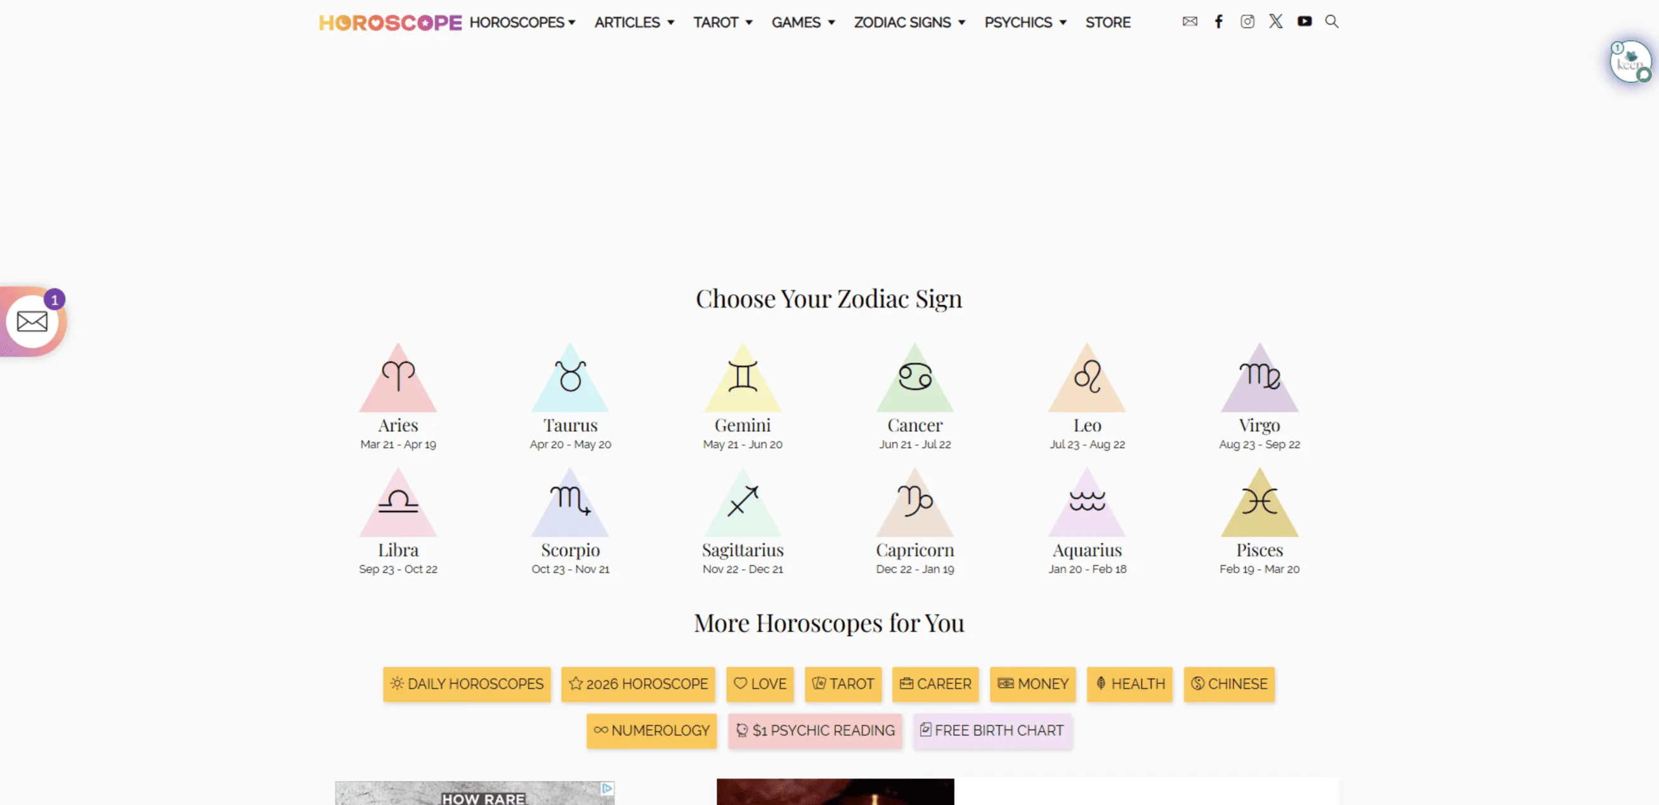Open the email newsletter icon in header
This screenshot has width=1659, height=805.
1190,22
